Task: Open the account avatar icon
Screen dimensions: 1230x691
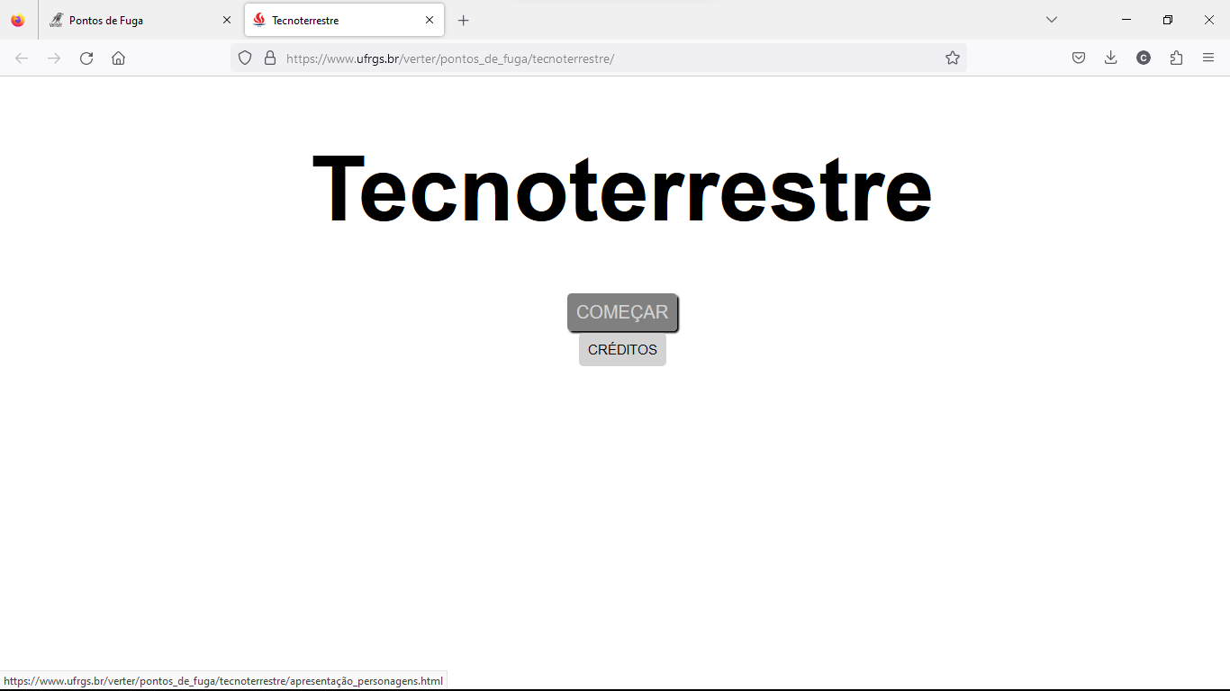Action: click(1144, 58)
